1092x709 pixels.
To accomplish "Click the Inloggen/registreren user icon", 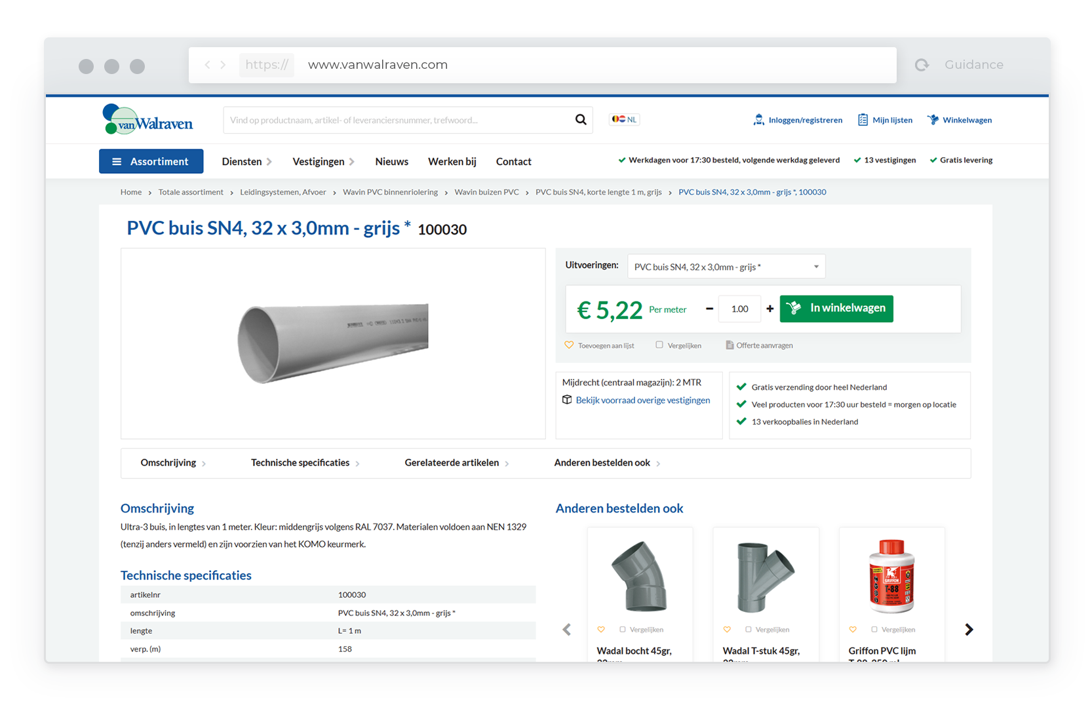I will tap(758, 119).
